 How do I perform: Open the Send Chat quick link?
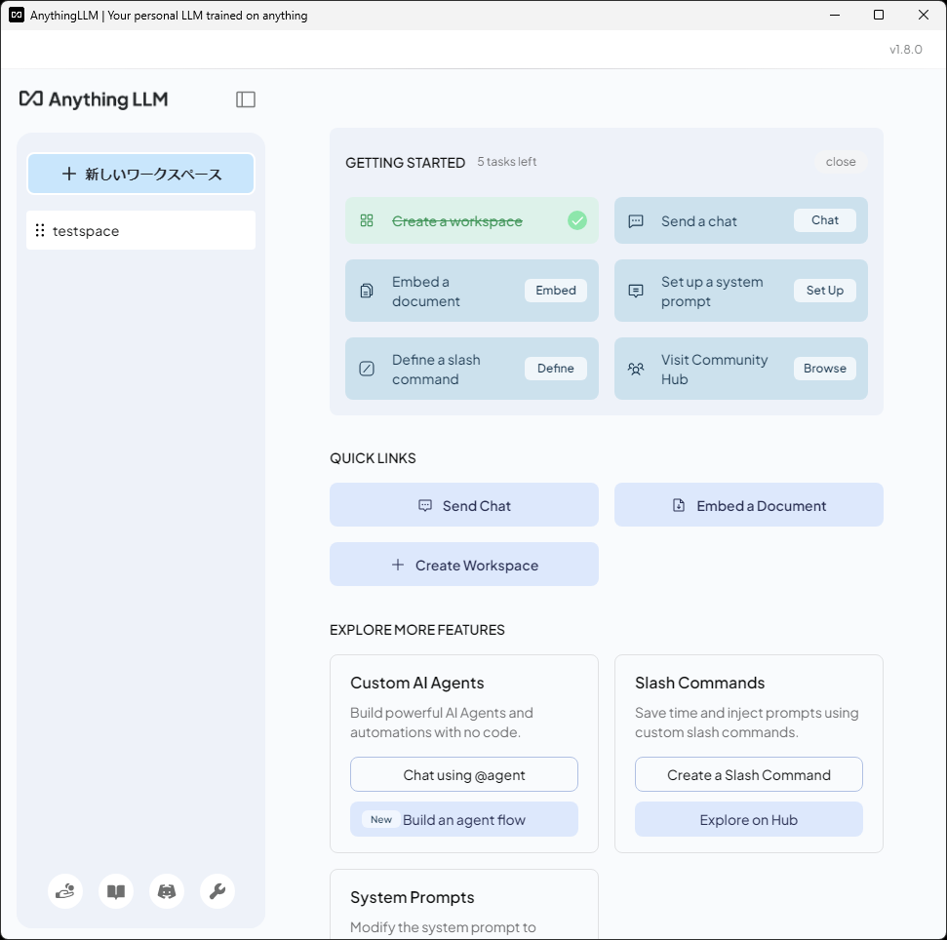click(463, 505)
